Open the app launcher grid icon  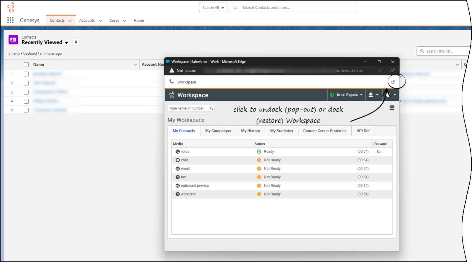(x=10, y=20)
